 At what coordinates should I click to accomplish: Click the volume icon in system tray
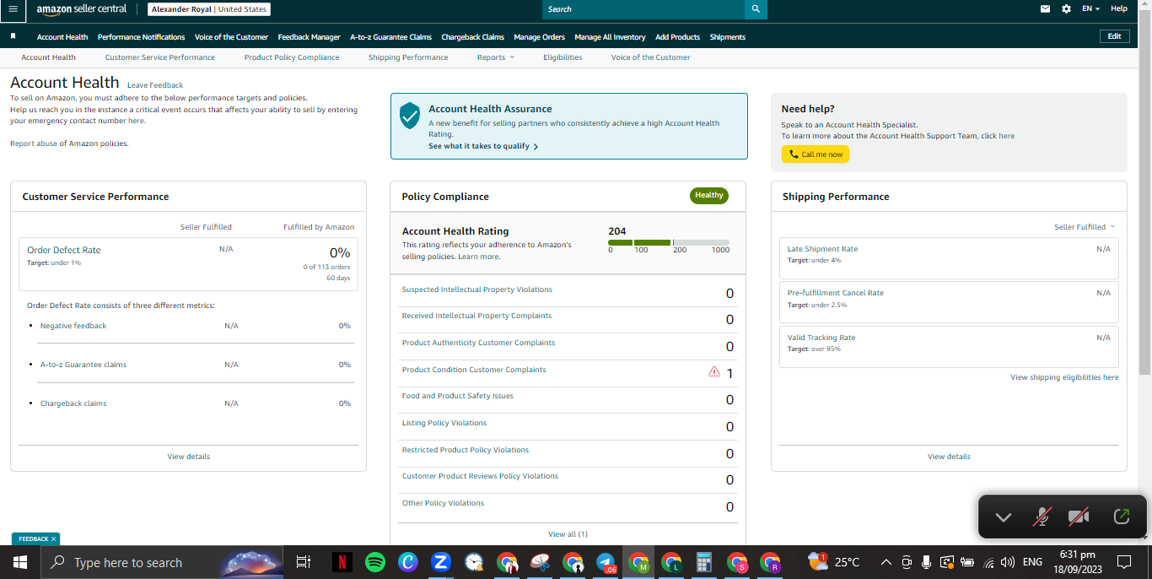coord(1007,562)
